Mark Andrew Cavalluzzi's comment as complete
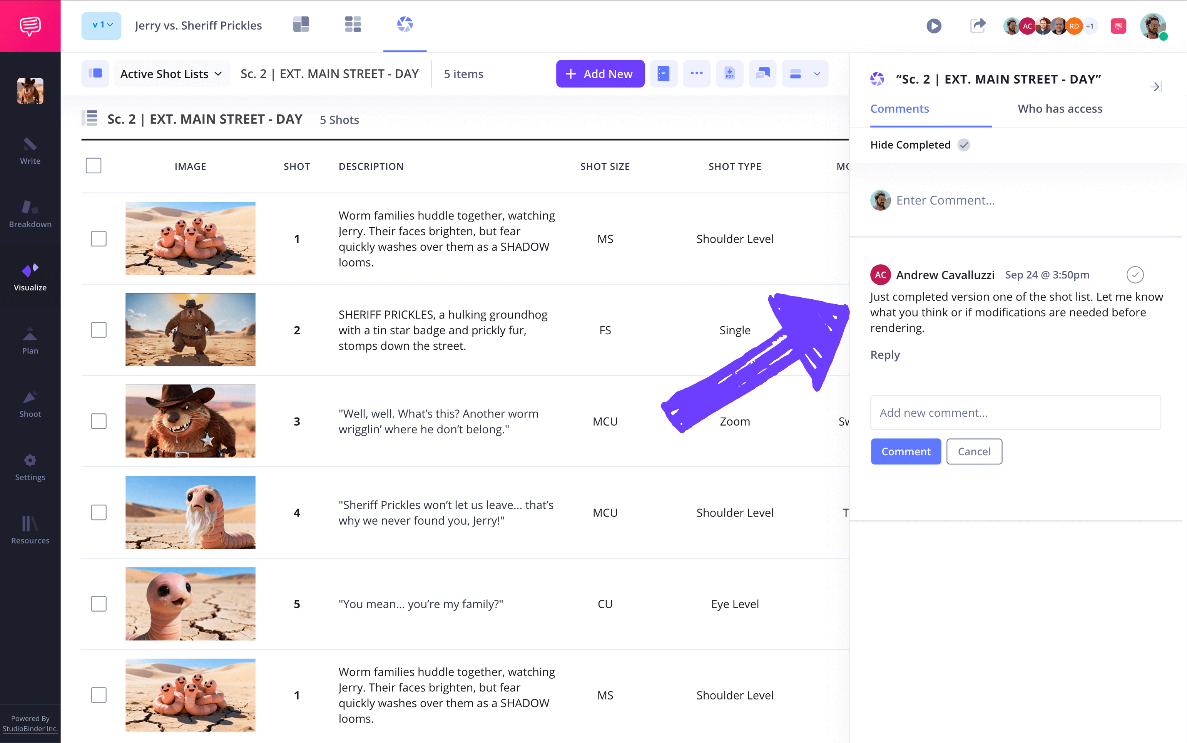The width and height of the screenshot is (1187, 743). click(x=1135, y=275)
